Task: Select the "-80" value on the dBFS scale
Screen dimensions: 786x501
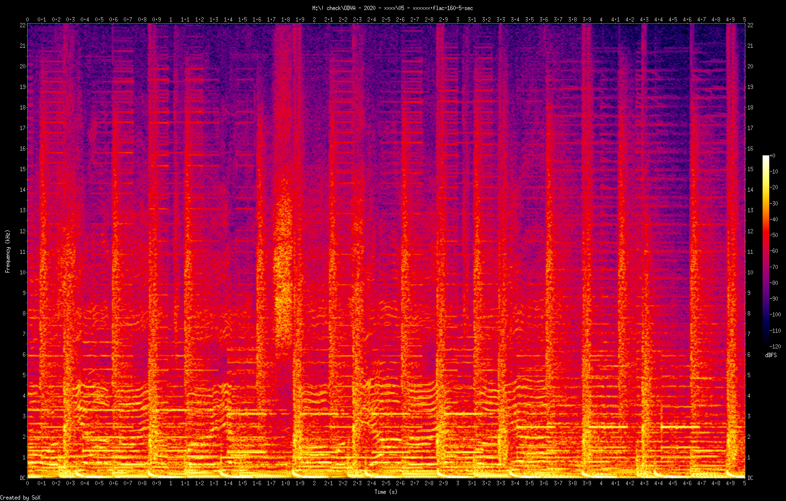Action: tap(774, 283)
